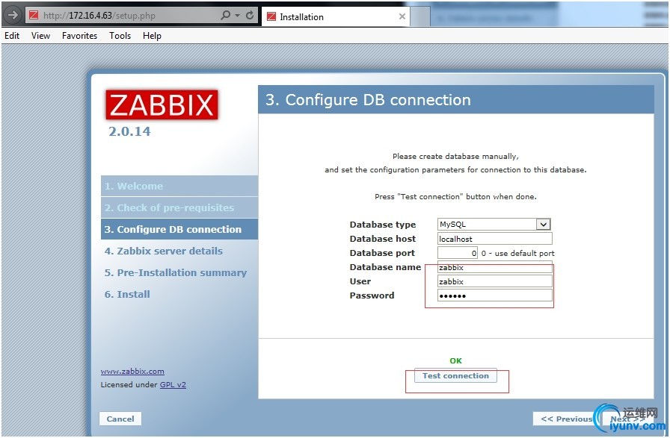Click the Test connection button
Image resolution: width=670 pixels, height=438 pixels.
(455, 376)
